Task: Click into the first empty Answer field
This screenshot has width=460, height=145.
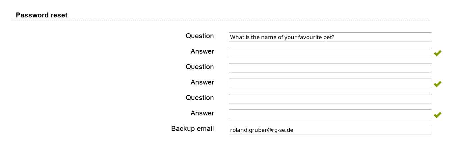Action: coord(330,53)
